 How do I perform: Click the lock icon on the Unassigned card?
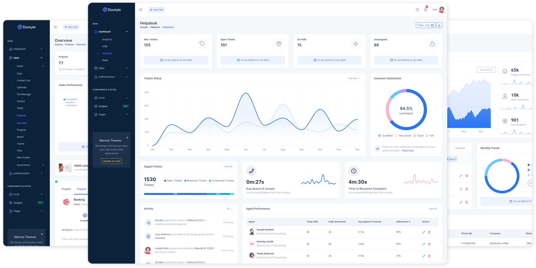click(x=433, y=43)
